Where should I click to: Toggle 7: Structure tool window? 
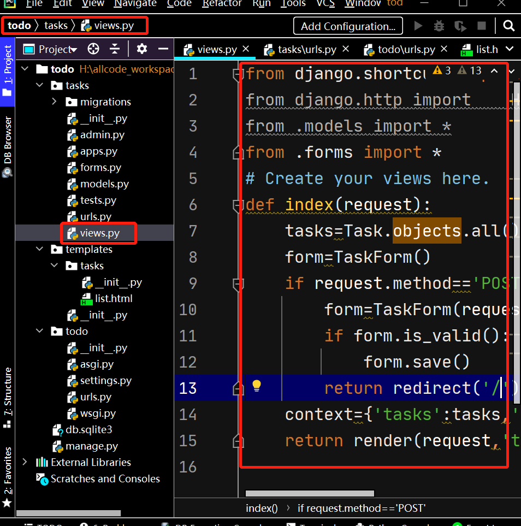[7, 398]
